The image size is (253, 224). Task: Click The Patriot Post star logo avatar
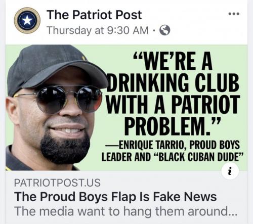pyautogui.click(x=27, y=21)
